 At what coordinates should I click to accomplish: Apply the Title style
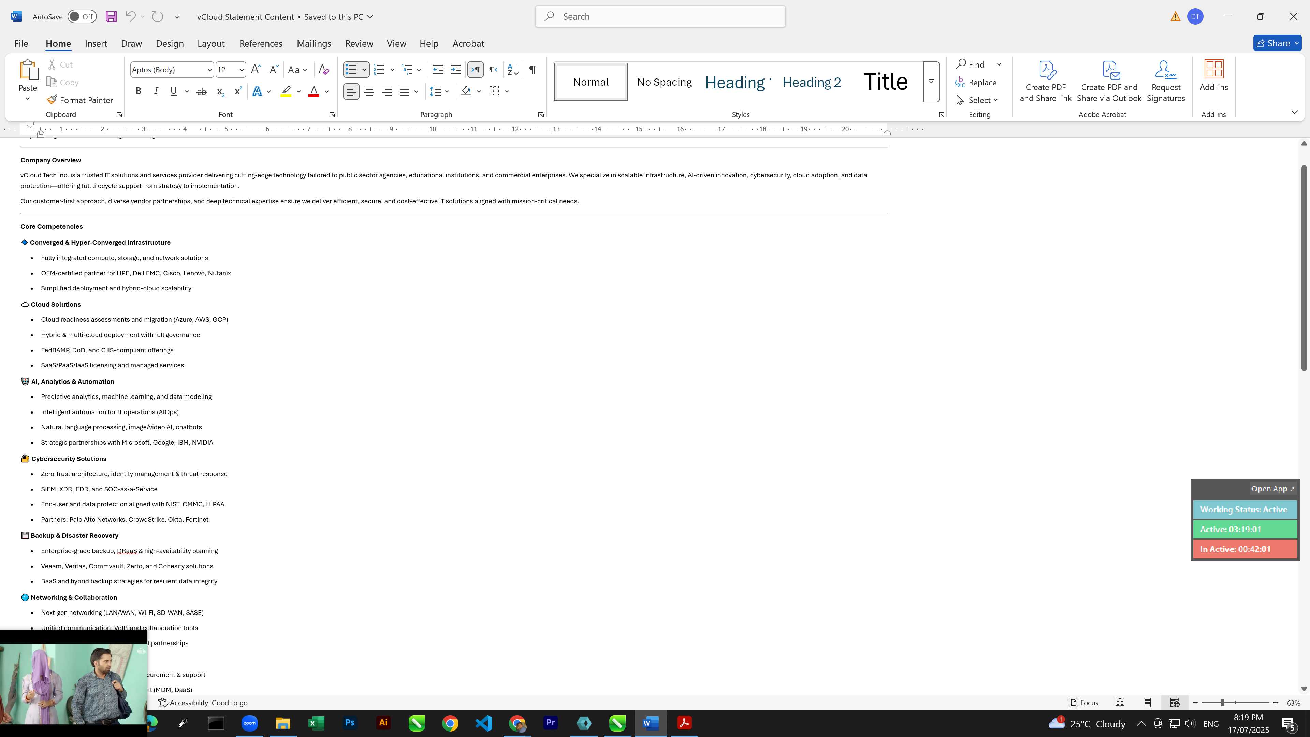885,82
